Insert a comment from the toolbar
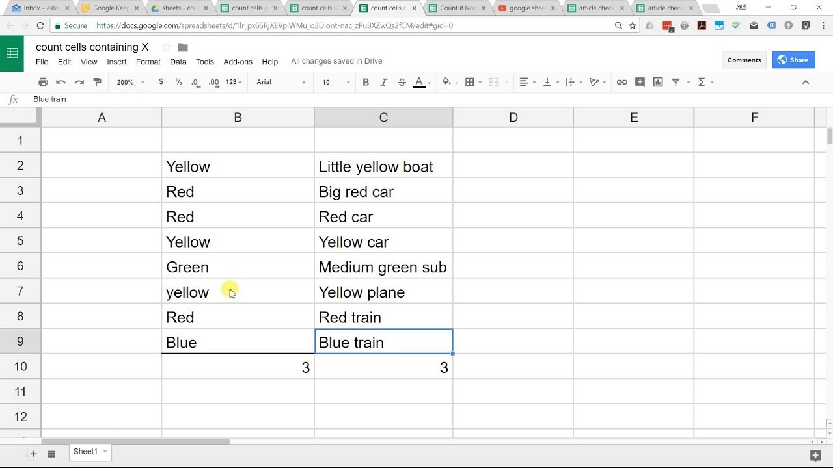The width and height of the screenshot is (833, 468). click(640, 82)
